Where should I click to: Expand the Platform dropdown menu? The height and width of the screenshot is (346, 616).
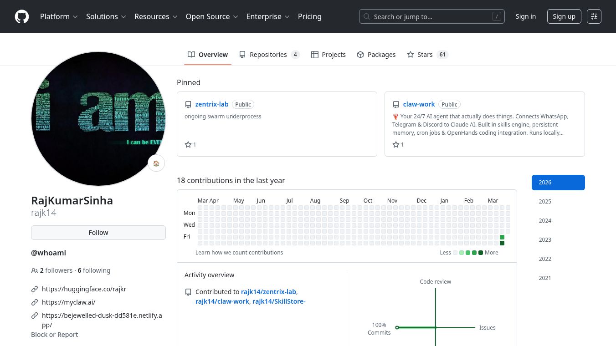59,16
